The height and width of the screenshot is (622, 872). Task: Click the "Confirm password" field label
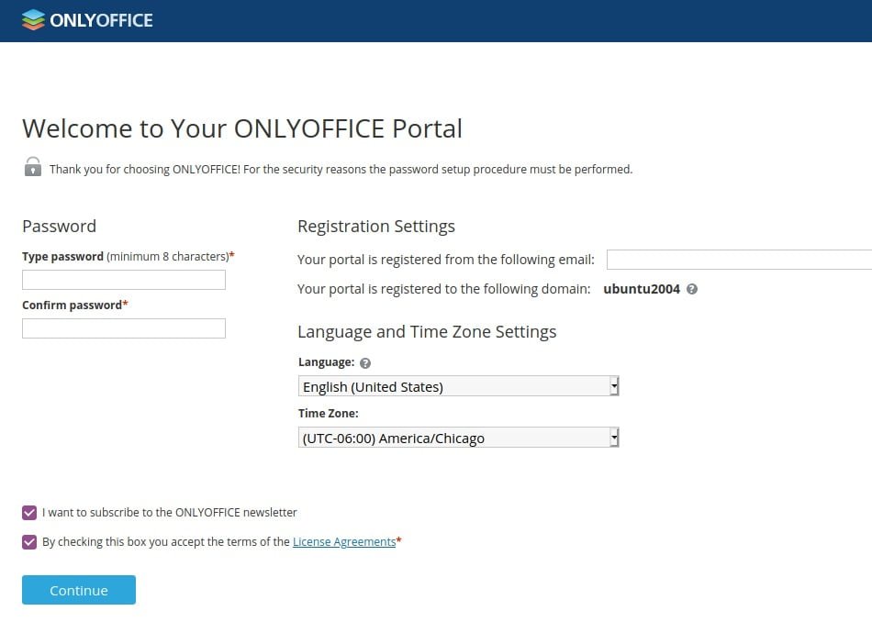pyautogui.click(x=72, y=305)
